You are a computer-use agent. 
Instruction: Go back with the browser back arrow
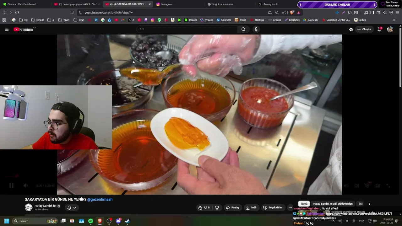click(4, 13)
